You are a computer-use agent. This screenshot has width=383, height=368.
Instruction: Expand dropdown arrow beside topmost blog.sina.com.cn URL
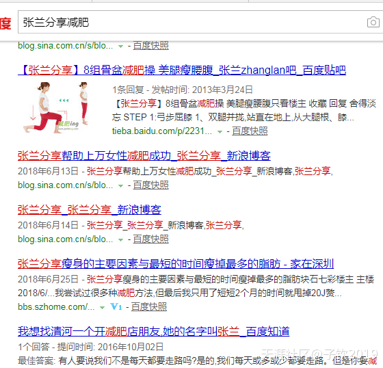point(120,47)
